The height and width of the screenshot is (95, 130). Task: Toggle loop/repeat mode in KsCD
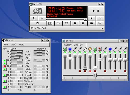(100, 18)
